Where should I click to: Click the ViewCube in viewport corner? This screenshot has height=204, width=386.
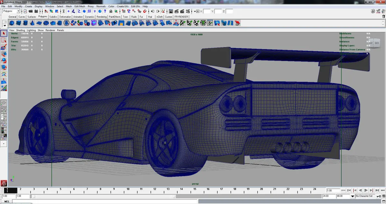point(374,43)
